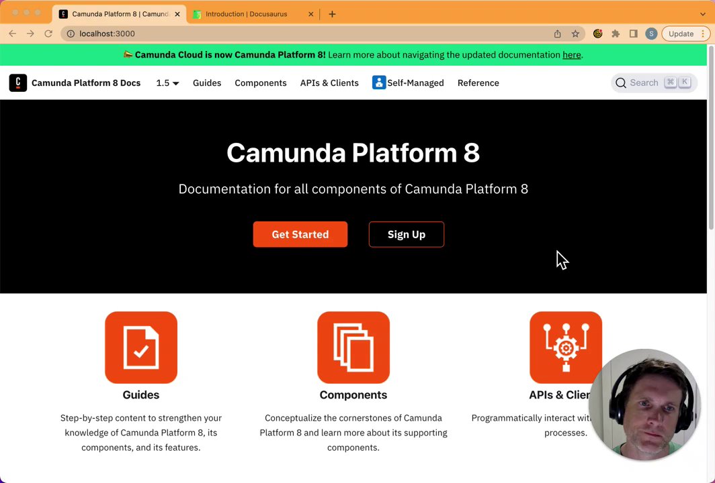Click the 'Step-by-step content' description
This screenshot has width=715, height=483.
141,433
